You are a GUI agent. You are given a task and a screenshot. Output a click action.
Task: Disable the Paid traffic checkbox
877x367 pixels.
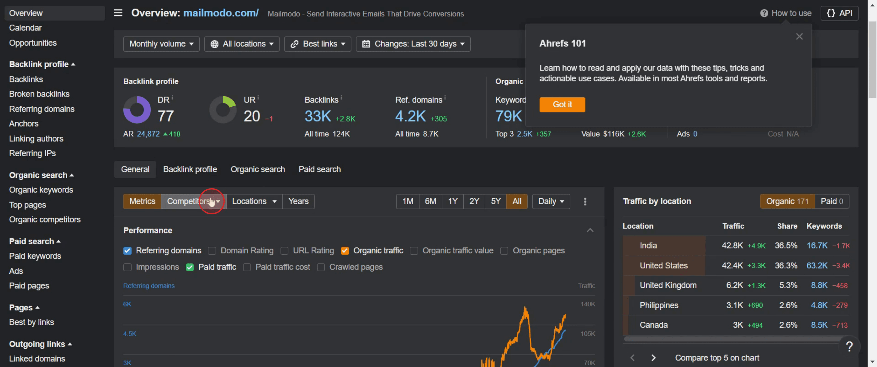tap(190, 267)
